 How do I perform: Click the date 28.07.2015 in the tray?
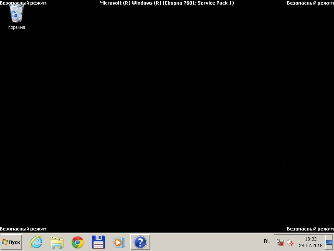(x=311, y=246)
